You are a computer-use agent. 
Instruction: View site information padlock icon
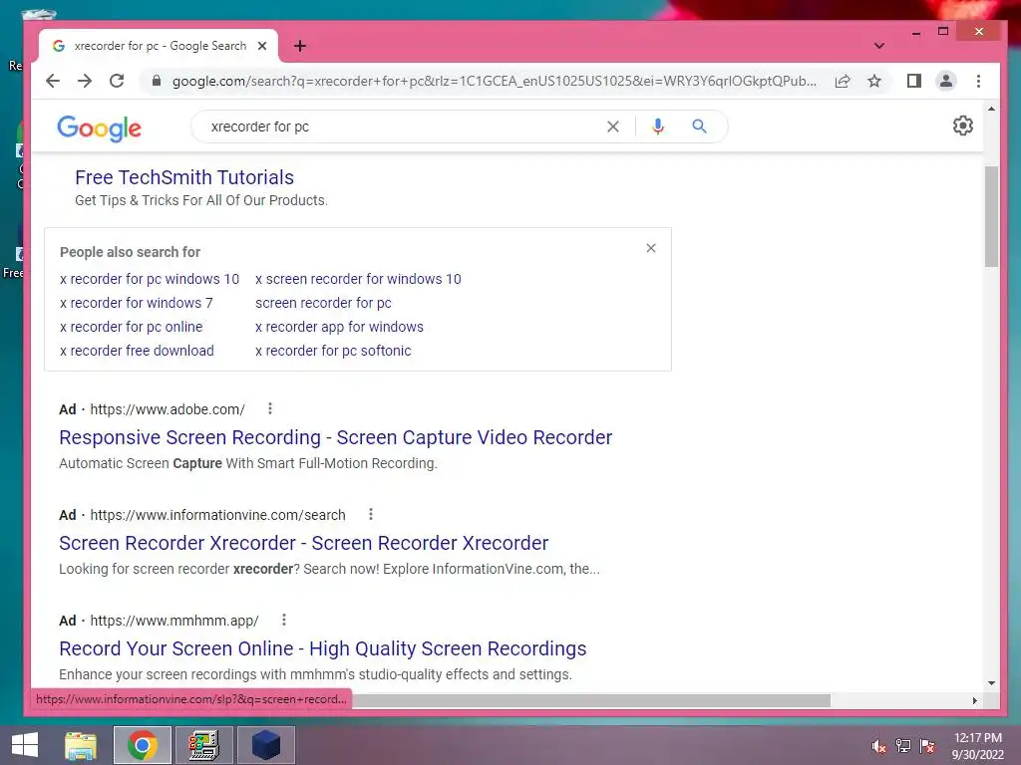click(157, 81)
